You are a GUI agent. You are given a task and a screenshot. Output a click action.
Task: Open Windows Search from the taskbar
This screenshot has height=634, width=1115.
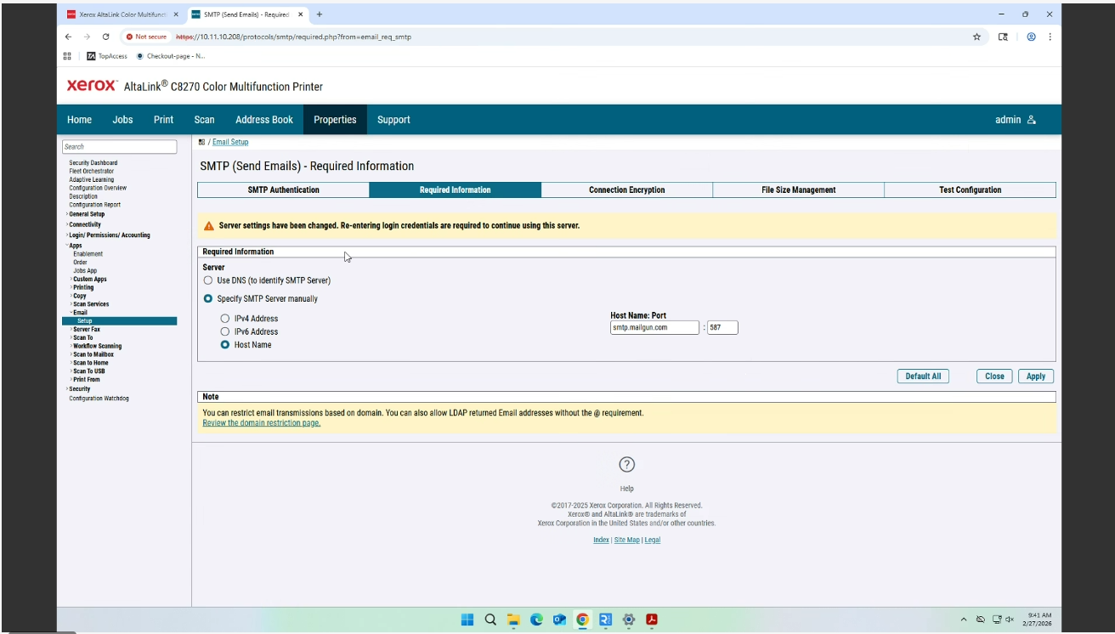(490, 620)
